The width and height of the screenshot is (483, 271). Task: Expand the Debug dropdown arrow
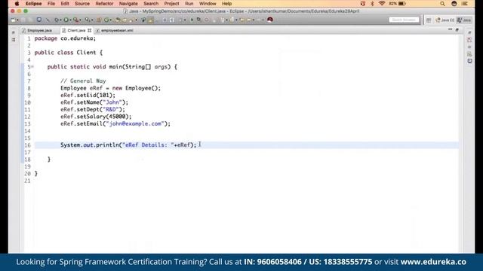(60, 20)
